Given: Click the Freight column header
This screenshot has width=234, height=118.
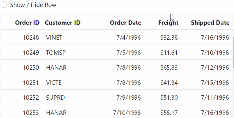Looking at the screenshot, I should click(168, 23).
